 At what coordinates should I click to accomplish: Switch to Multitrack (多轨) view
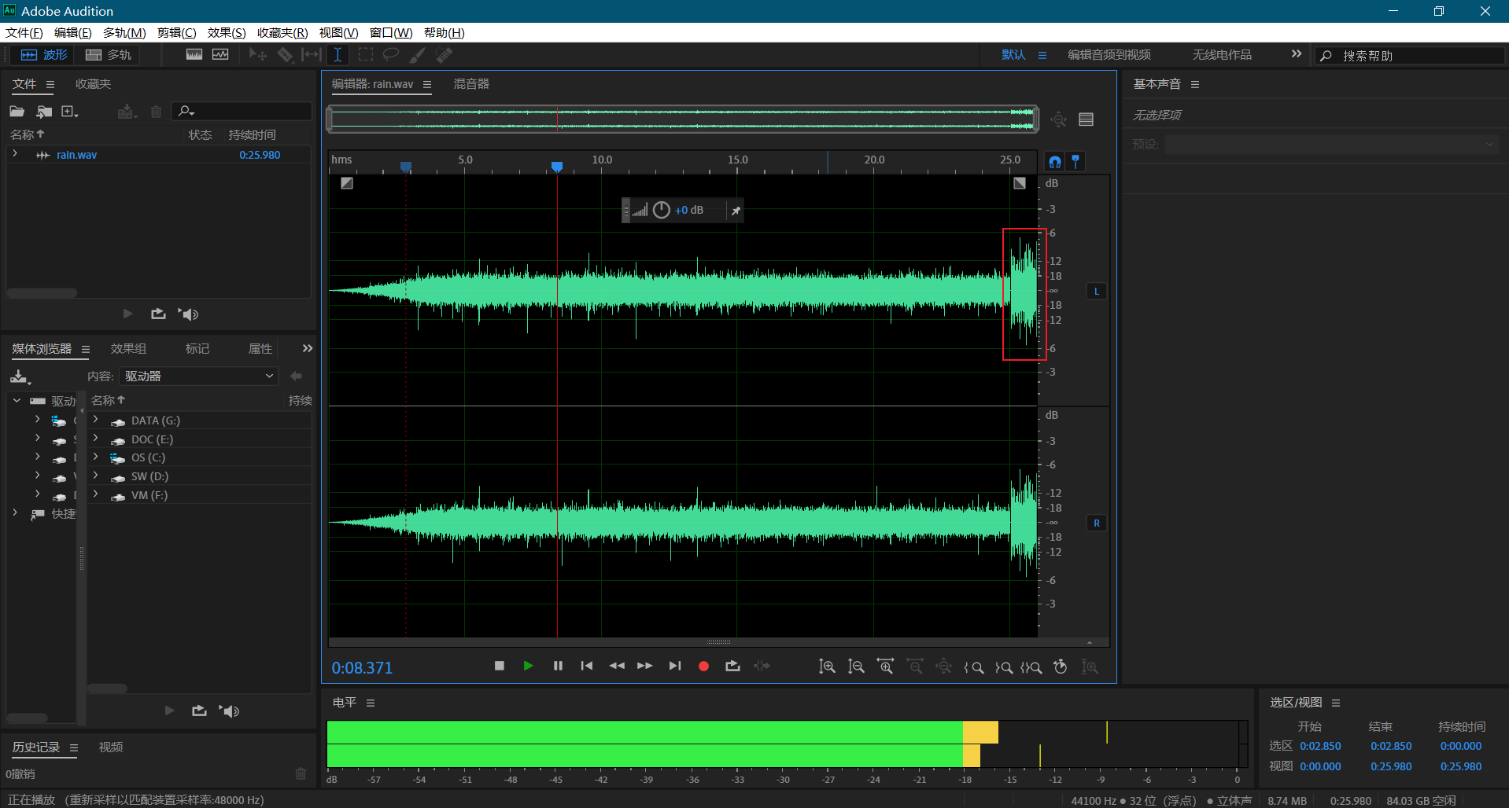point(109,55)
